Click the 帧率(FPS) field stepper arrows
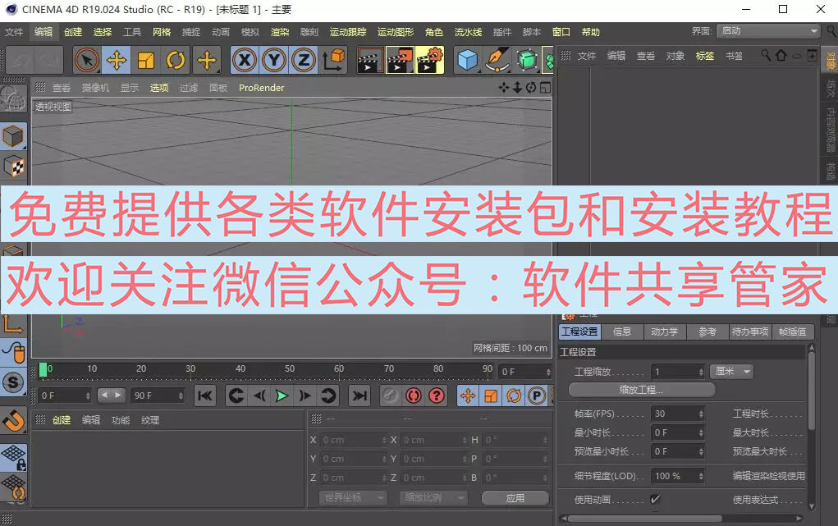The height and width of the screenshot is (526, 838). click(701, 414)
